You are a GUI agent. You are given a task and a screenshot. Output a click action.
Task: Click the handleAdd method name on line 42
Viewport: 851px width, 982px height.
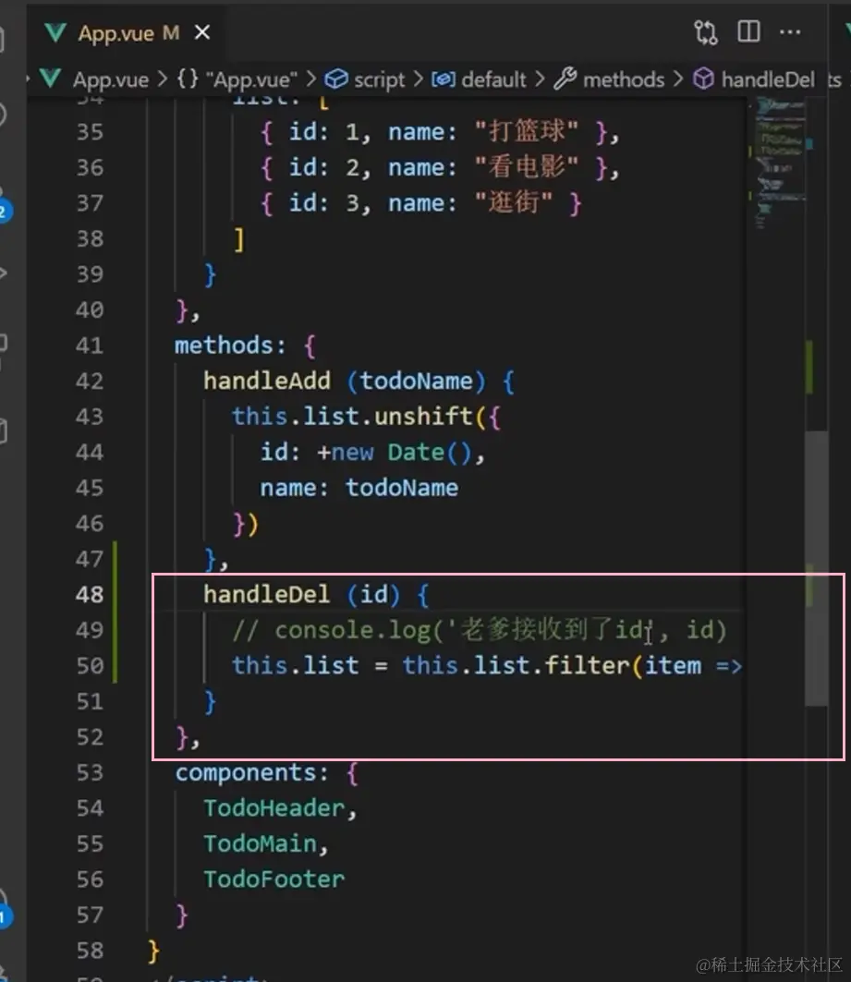266,381
